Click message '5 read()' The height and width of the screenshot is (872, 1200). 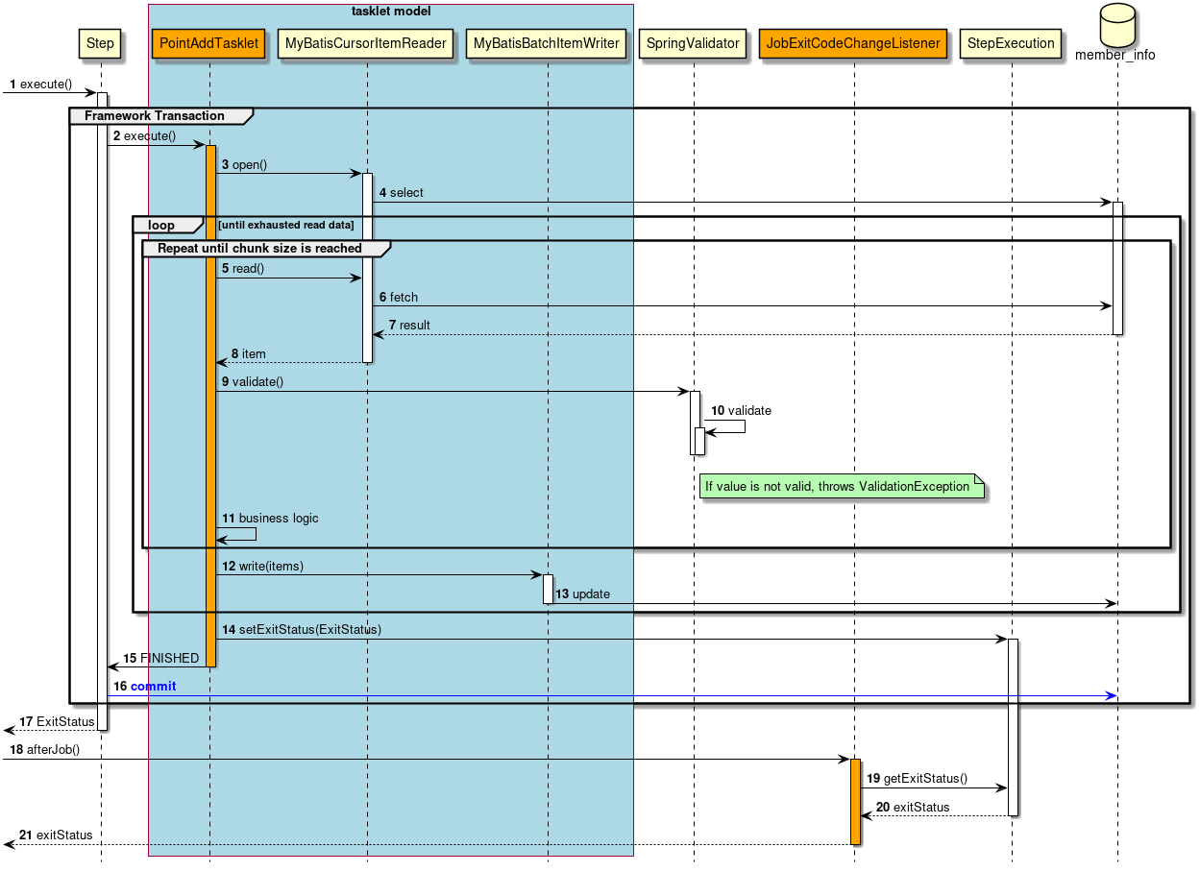coord(242,269)
